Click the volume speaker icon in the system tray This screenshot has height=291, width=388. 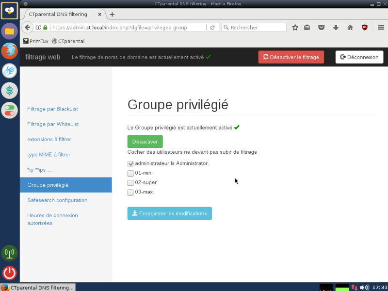click(x=364, y=288)
